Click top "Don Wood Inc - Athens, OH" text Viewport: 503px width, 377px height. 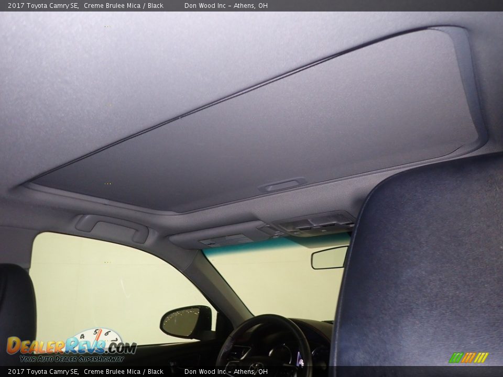(226, 5)
